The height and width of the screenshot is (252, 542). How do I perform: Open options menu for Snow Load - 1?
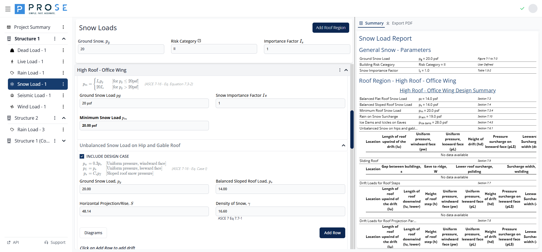coord(63,84)
